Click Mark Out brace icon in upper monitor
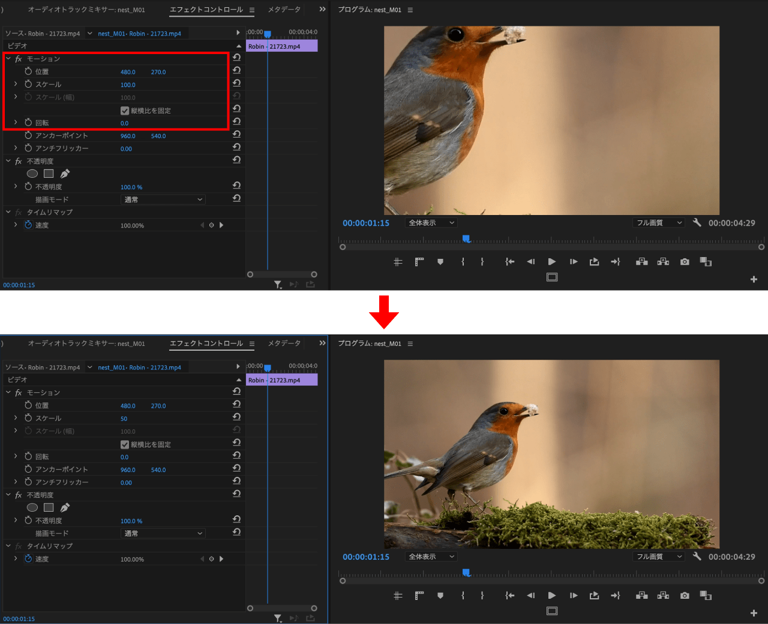Viewport: 768px width, 624px height. (x=482, y=262)
